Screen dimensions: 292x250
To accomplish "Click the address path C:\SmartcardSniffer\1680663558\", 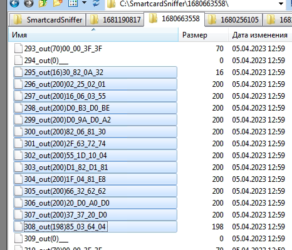I will (x=174, y=4).
